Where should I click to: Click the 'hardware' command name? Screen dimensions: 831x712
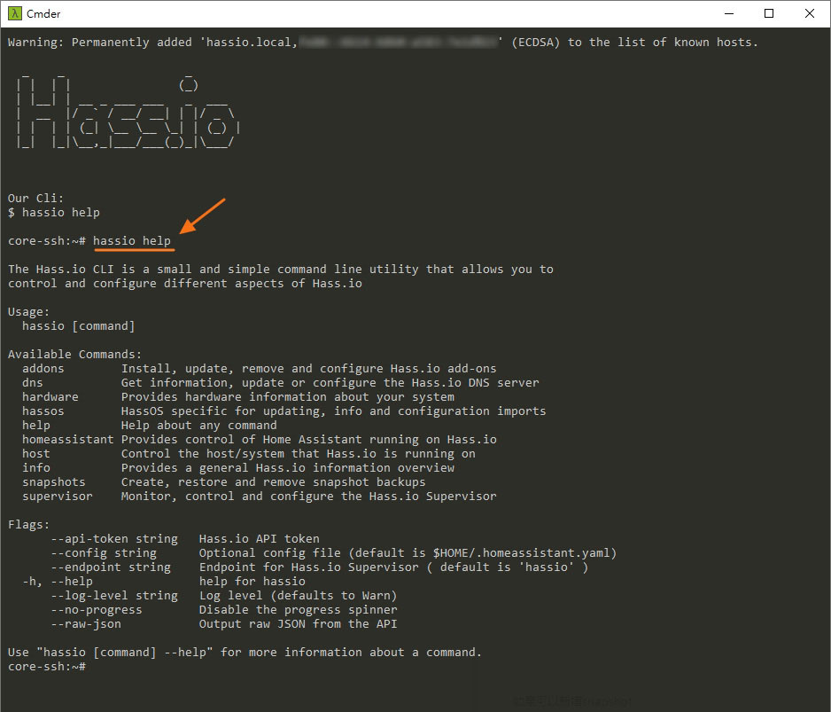pyautogui.click(x=50, y=397)
